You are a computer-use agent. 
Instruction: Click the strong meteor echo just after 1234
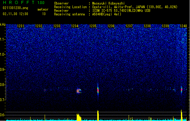[x=79, y=91]
